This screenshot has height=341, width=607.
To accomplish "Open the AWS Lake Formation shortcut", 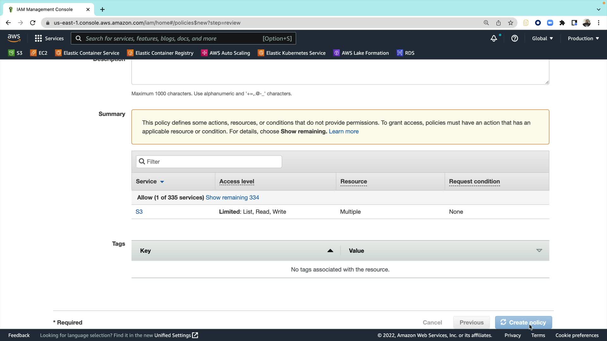I will tap(361, 53).
